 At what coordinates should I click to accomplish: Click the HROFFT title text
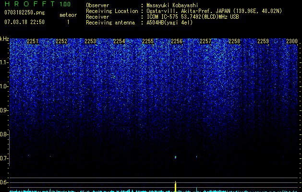click(x=30, y=4)
